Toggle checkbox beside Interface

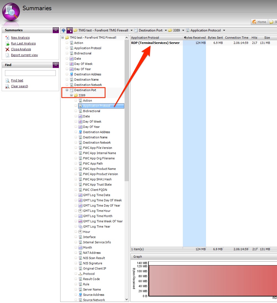76,237
